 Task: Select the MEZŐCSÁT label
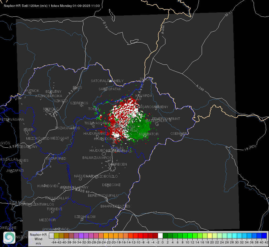[60, 138]
